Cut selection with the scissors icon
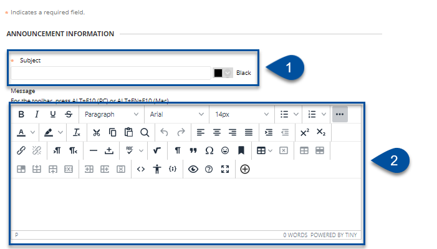 pos(97,132)
